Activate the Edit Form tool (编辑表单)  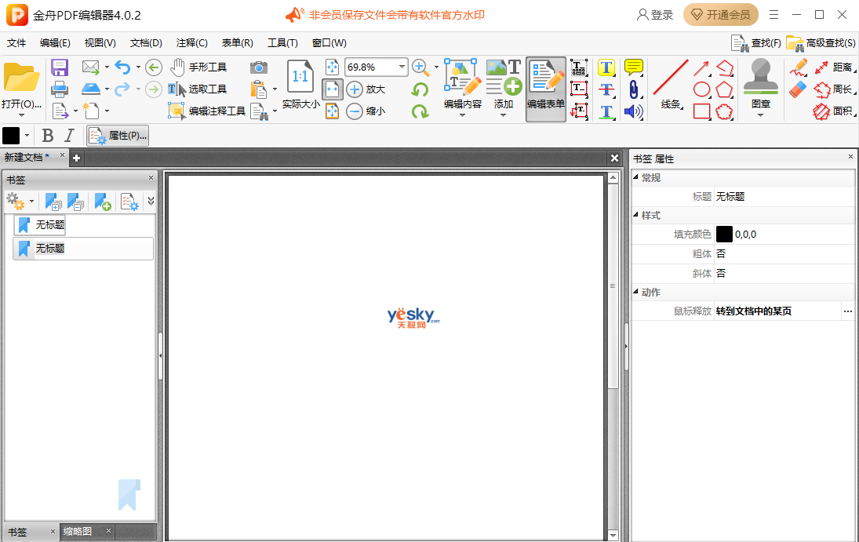(x=546, y=89)
